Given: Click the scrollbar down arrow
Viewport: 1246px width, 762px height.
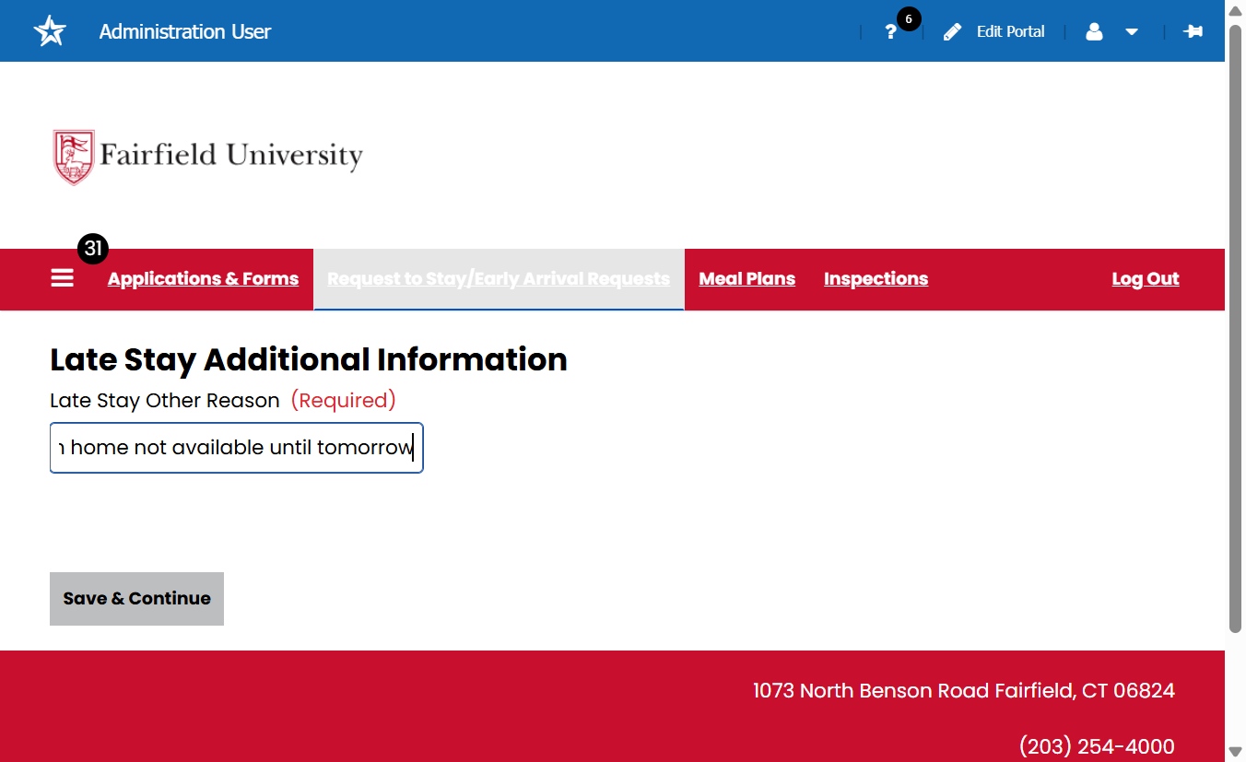Looking at the screenshot, I should [x=1236, y=752].
